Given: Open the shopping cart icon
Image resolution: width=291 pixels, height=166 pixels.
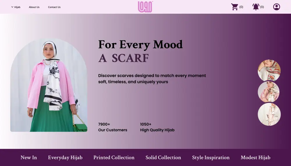Looking at the screenshot, I should tap(234, 7).
